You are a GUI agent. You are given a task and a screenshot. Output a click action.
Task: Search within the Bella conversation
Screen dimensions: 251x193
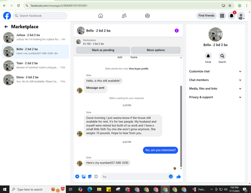point(222,56)
